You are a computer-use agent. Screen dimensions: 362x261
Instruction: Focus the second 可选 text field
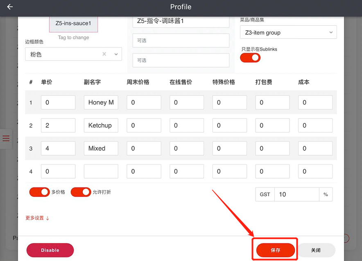pos(181,60)
